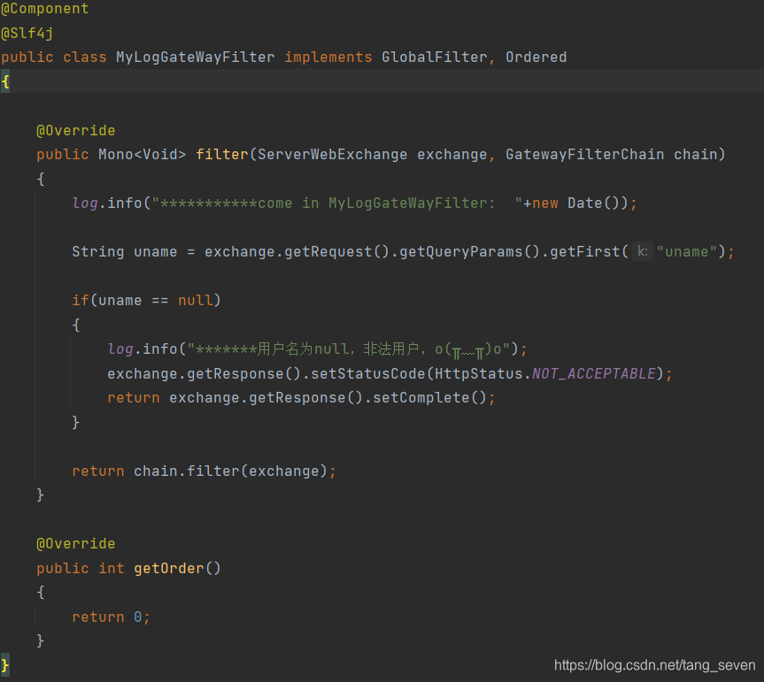Viewport: 764px width, 682px height.
Task: Click the ServerWebExchange parameter type
Action: click(x=332, y=155)
